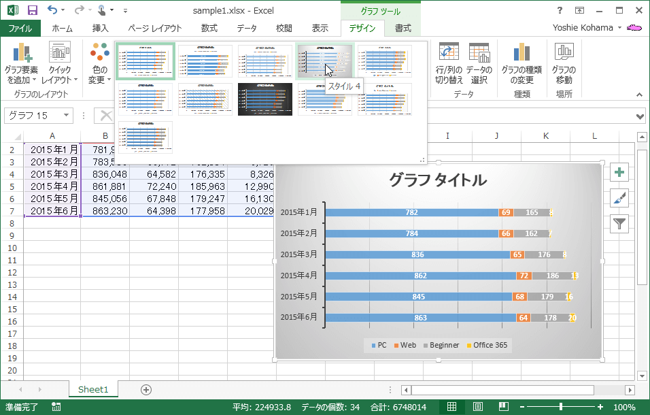Open Yoshie Kohama account menu
650x415 pixels.
[587, 28]
